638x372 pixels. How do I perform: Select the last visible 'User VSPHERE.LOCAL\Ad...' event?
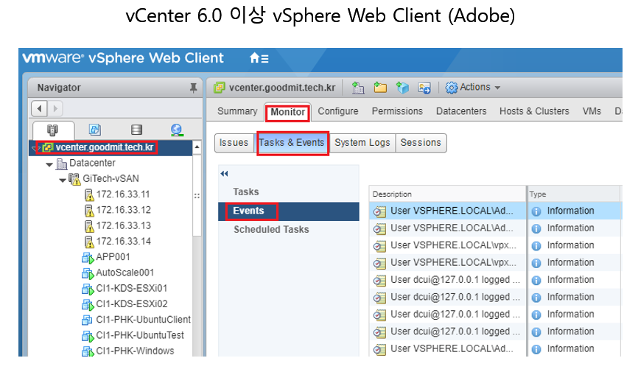coord(448,349)
